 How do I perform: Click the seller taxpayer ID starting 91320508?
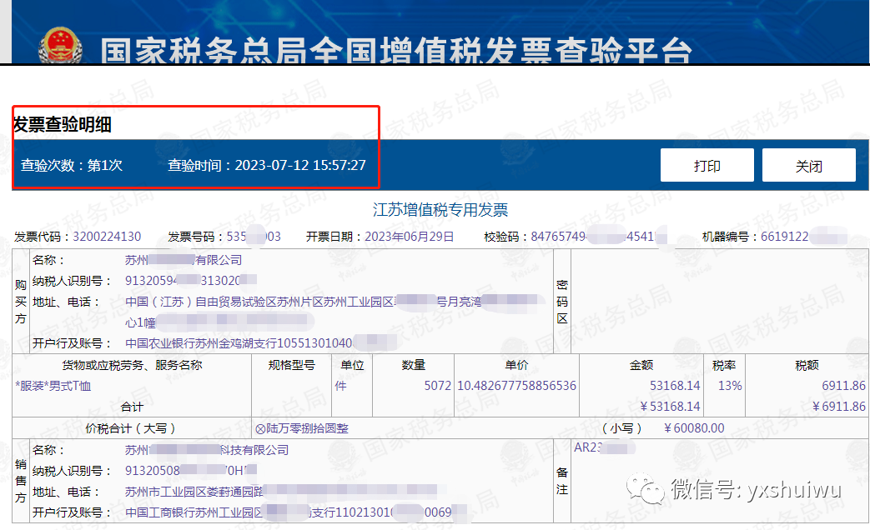click(x=191, y=471)
